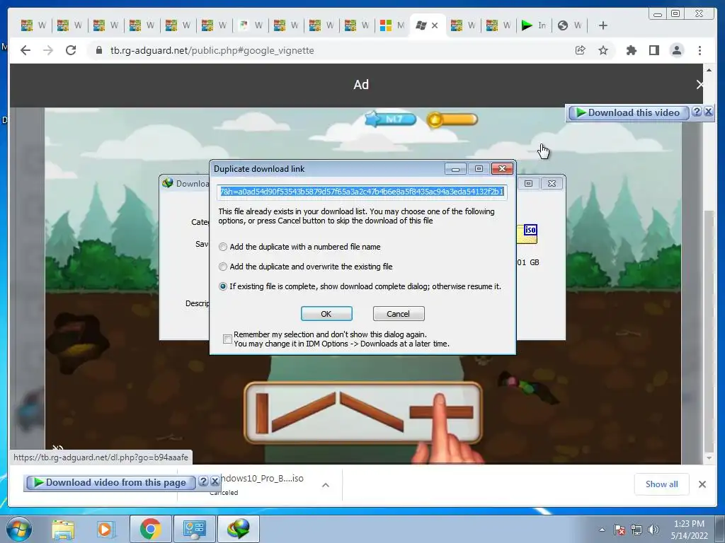
Task: Click the address bar URL
Action: tap(212, 50)
